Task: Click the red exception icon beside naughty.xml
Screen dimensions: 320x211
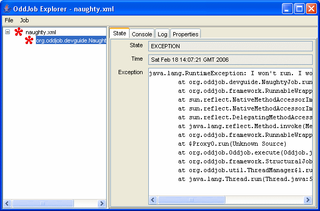Action: [19, 32]
